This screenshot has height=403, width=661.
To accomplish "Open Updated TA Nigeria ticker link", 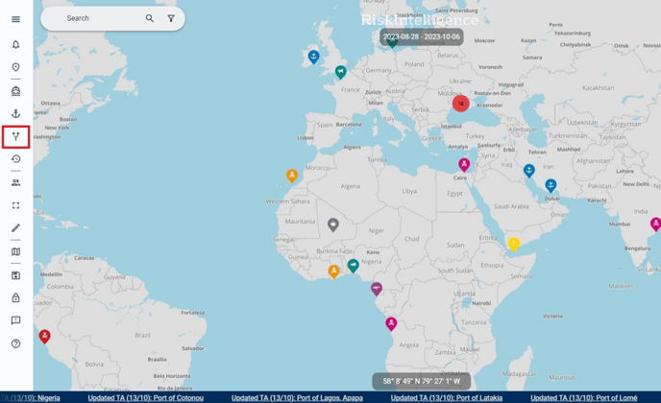I will click(x=31, y=398).
